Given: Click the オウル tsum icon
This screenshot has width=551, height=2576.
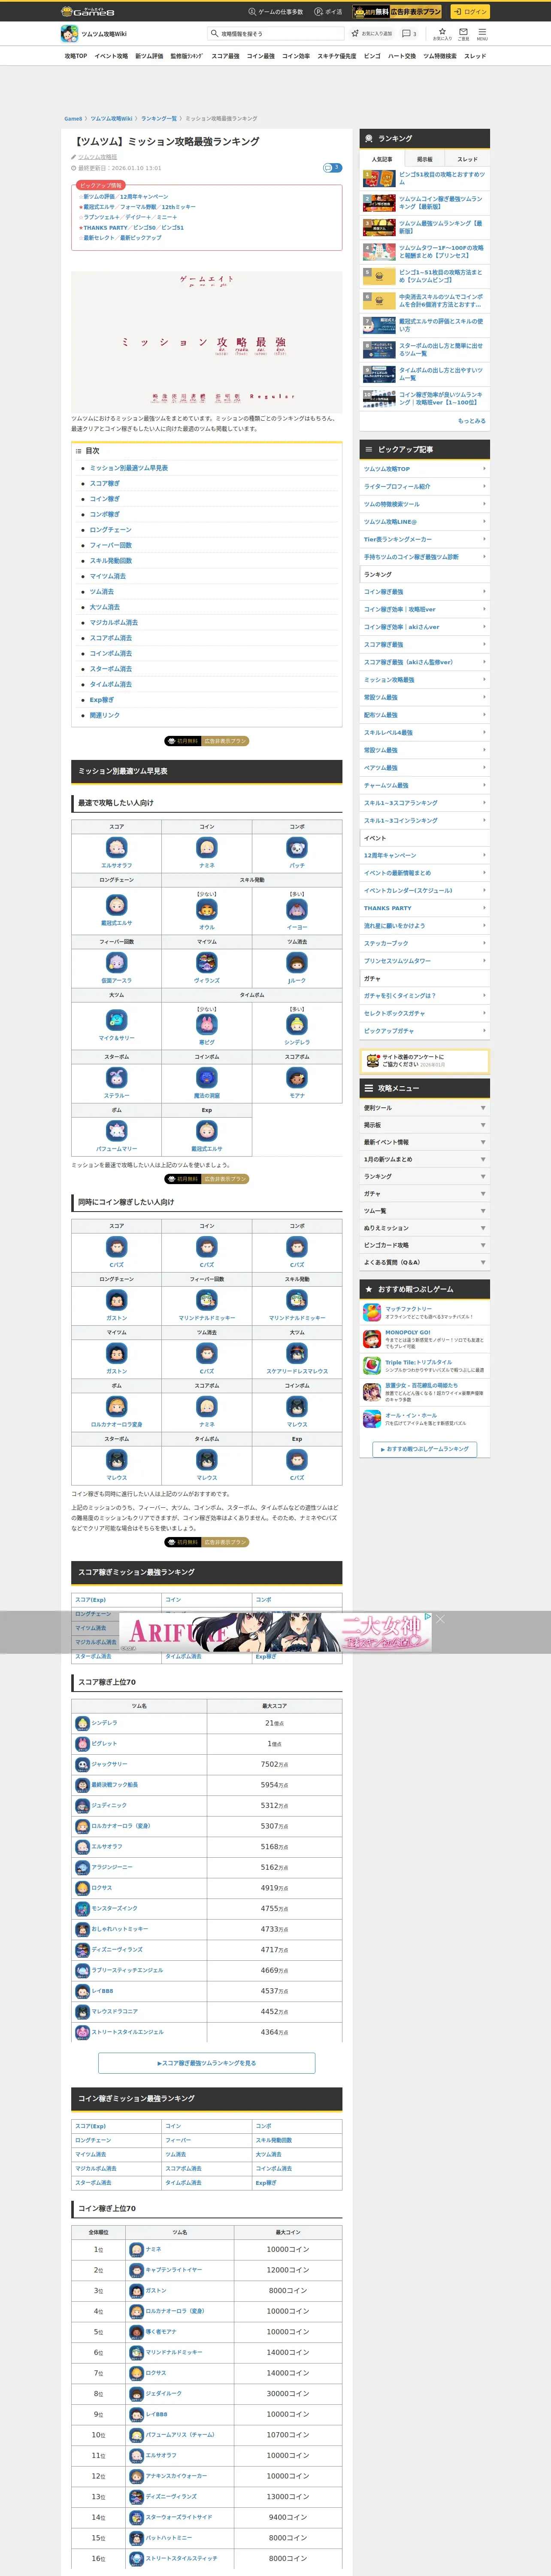Looking at the screenshot, I should tap(206, 909).
